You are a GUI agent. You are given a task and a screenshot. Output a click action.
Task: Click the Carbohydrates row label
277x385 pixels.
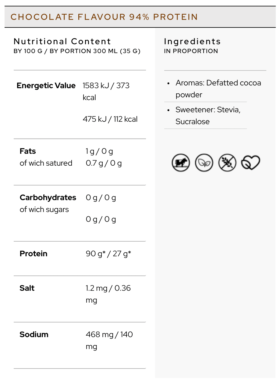(48, 198)
